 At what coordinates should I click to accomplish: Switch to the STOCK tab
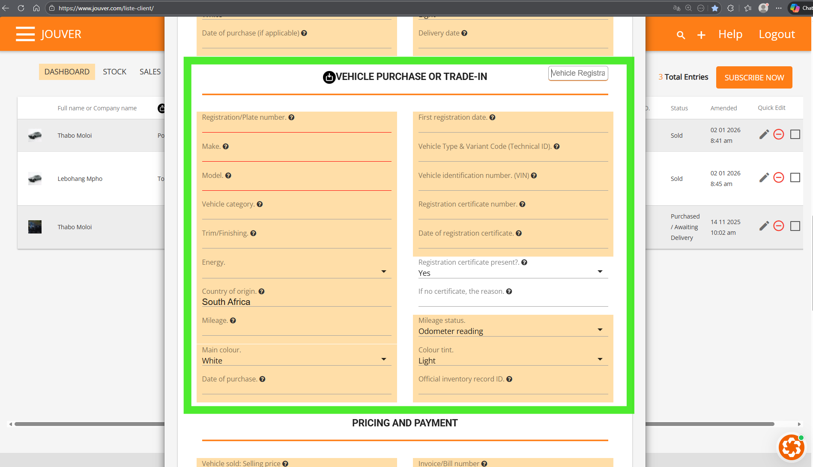pos(114,72)
